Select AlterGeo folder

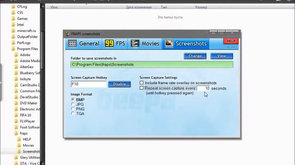(x=27, y=67)
